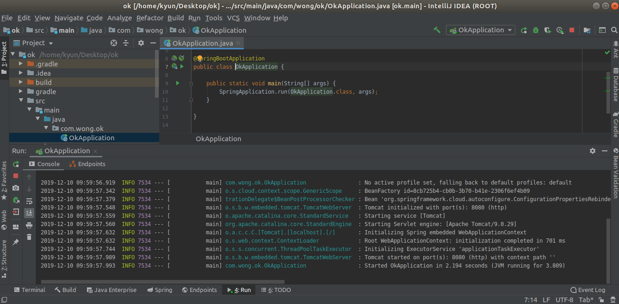Click the Exit icon in Run panel
Screen dimensions: 619x304
pyautogui.click(x=16, y=212)
